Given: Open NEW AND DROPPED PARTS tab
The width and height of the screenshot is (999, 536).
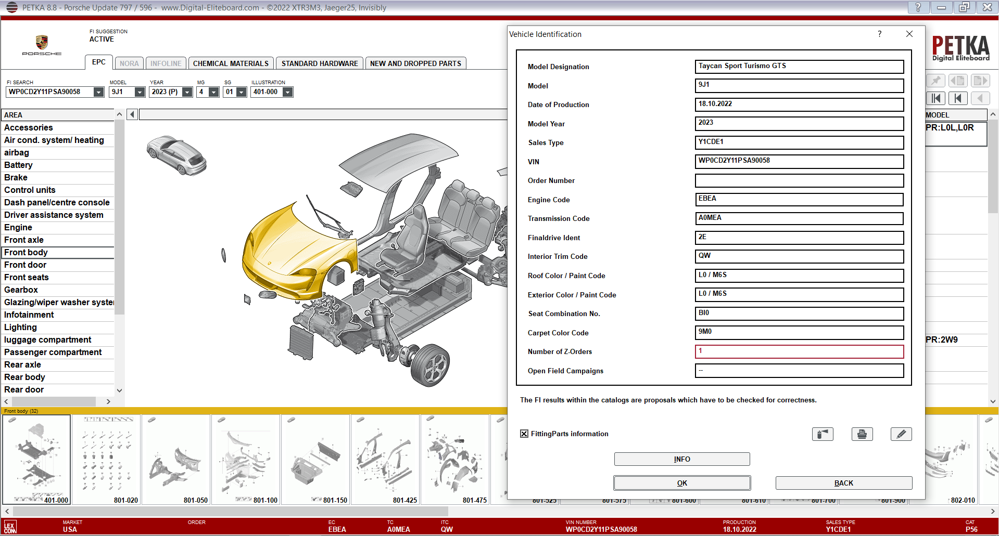Looking at the screenshot, I should (415, 63).
